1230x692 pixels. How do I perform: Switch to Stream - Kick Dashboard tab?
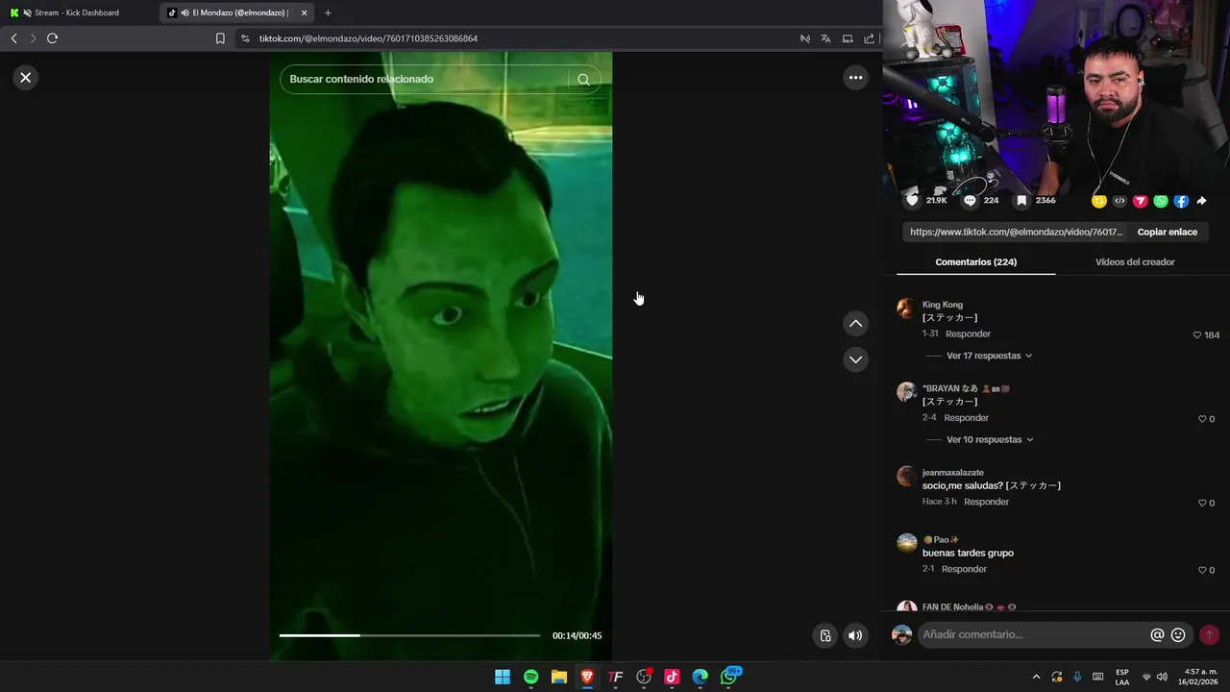pyautogui.click(x=78, y=12)
